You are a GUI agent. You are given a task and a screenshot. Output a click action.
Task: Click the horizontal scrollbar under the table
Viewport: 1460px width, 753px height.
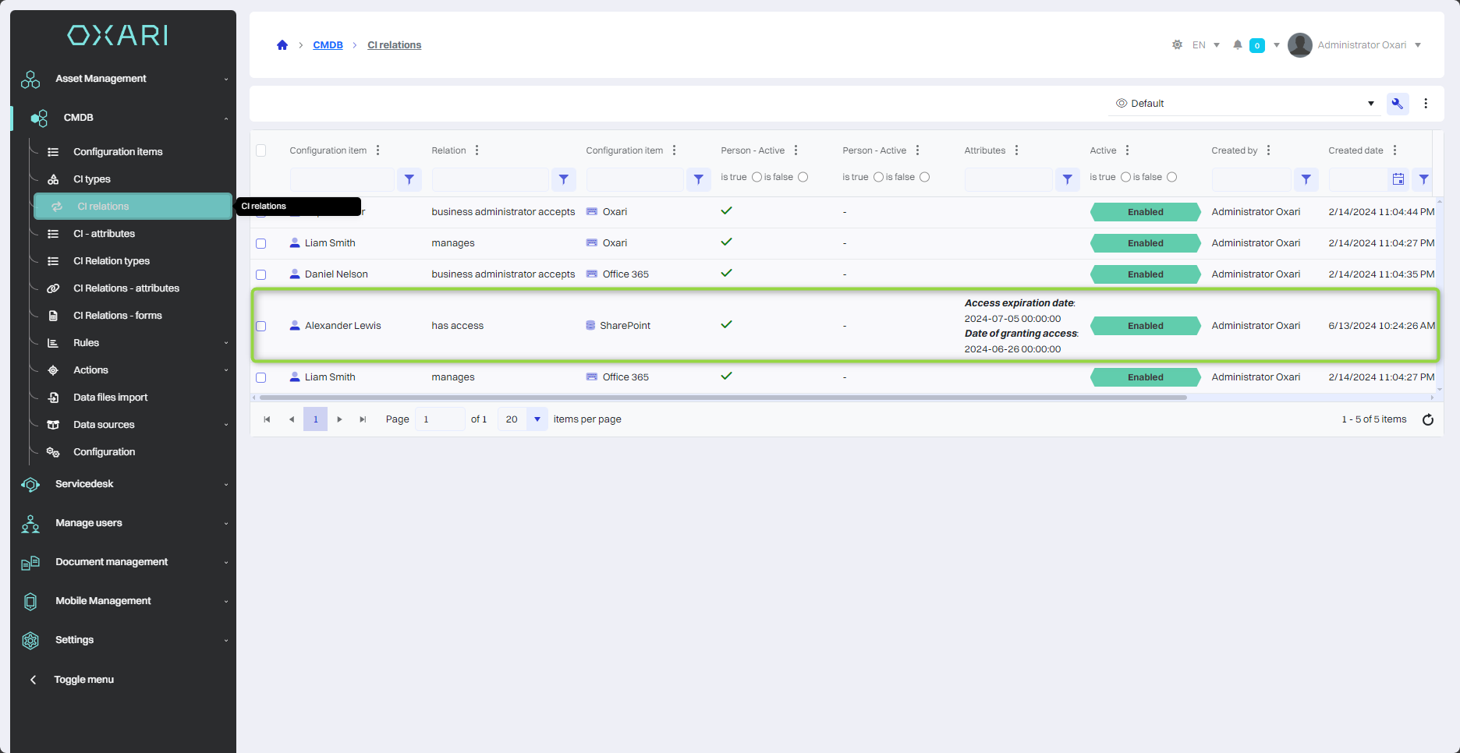click(721, 398)
